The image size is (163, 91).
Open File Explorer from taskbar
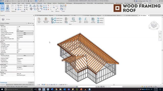coord(60,89)
